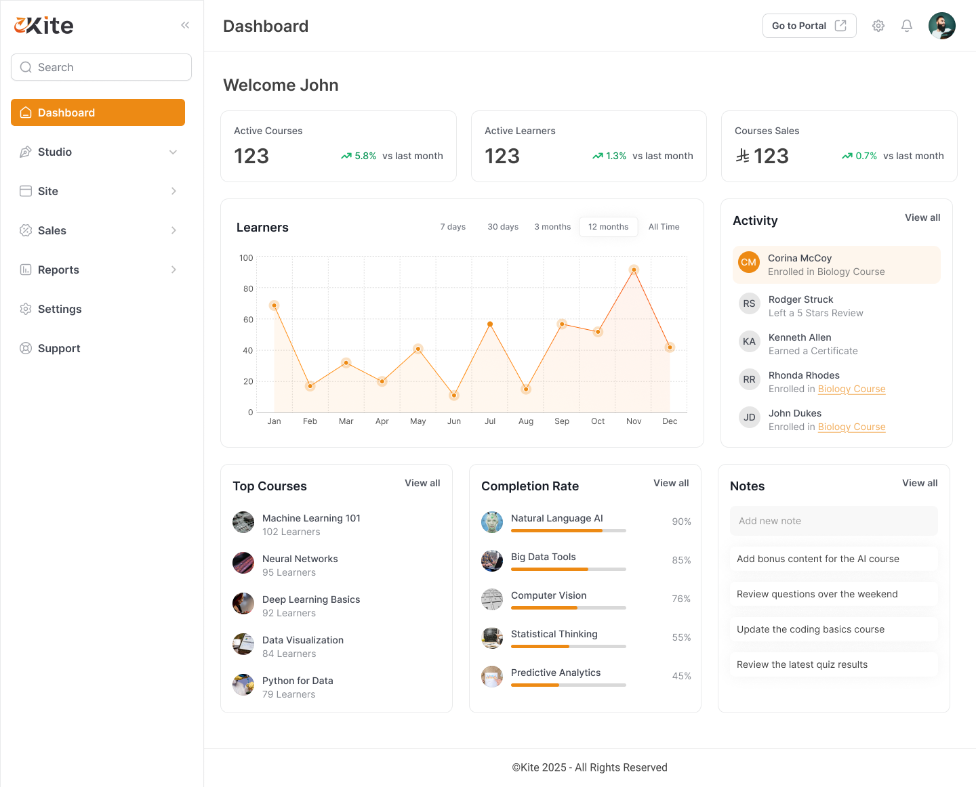Open notifications bell icon
The width and height of the screenshot is (976, 787).
(x=907, y=26)
